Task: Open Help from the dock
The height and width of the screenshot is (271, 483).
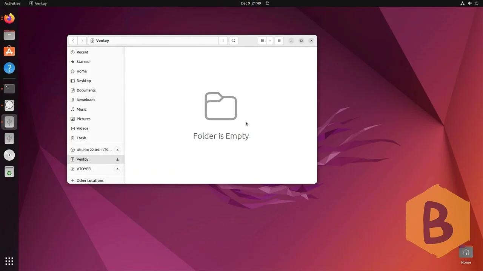Action: tap(9, 68)
